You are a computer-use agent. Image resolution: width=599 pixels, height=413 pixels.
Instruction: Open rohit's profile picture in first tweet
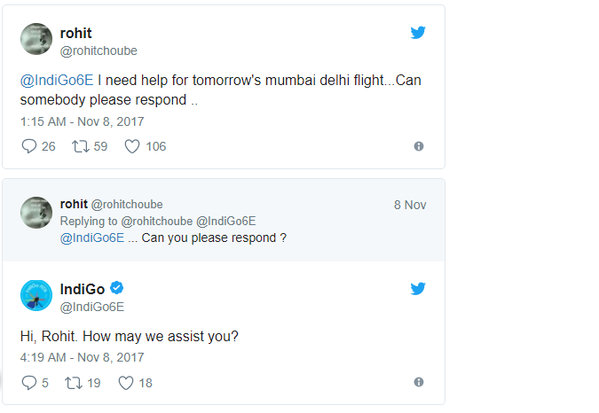point(36,41)
